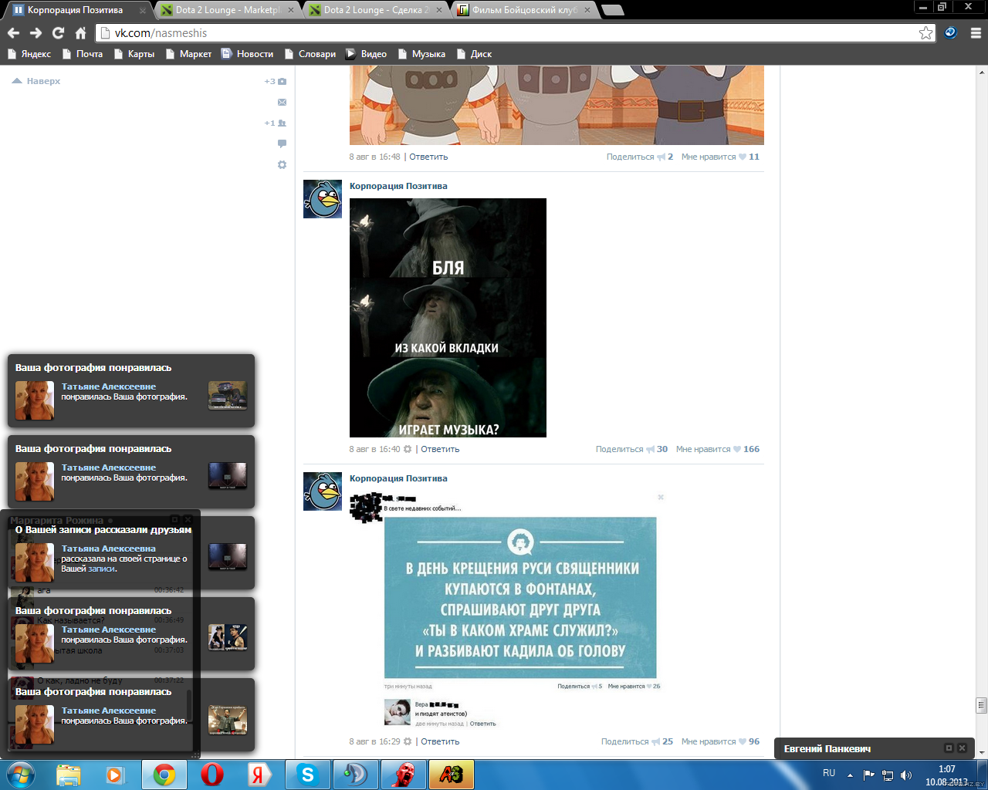Open the Диск bookmark
The image size is (988, 790).
click(475, 54)
